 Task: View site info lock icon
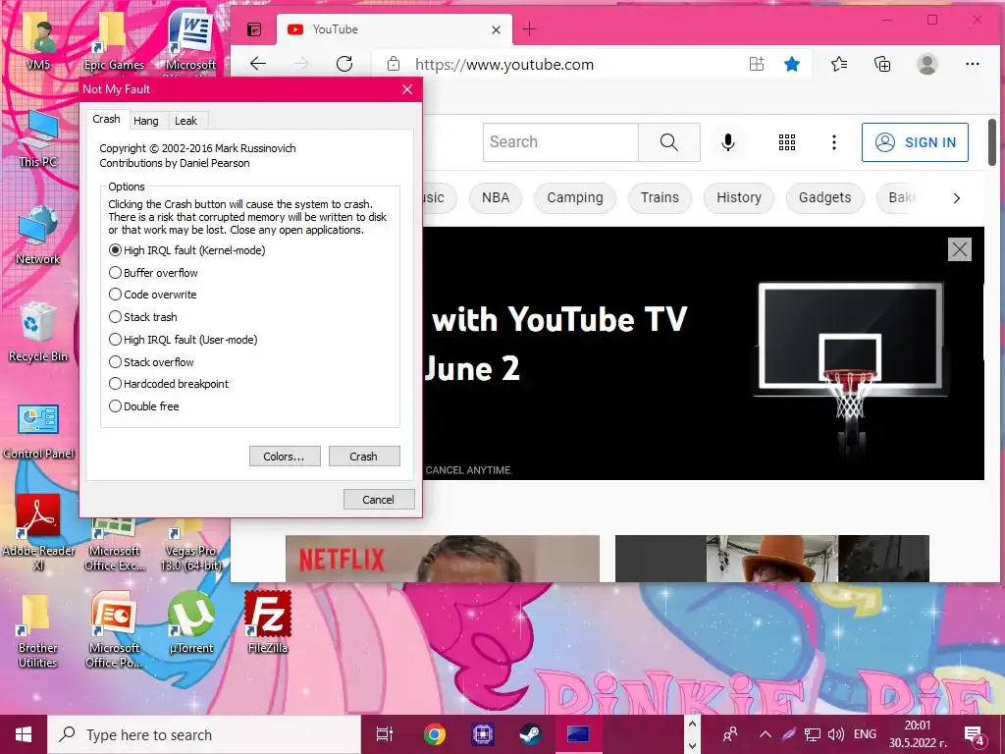click(394, 64)
